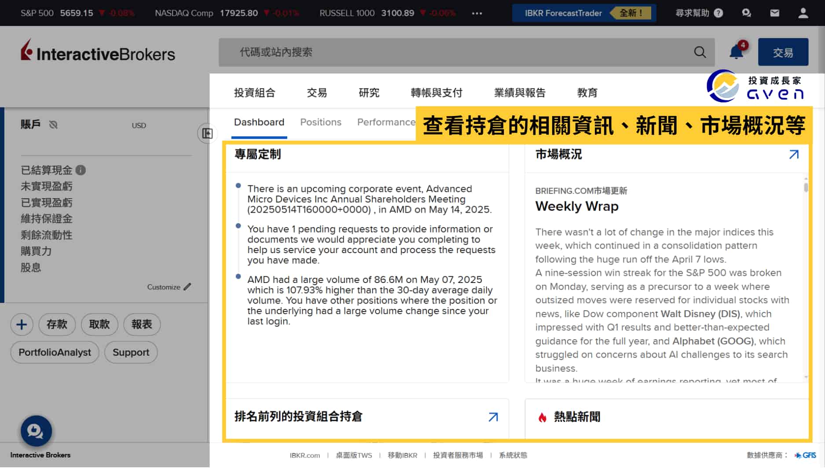Click the RUSSELL 1000 ticker
The image size is (825, 468).
coord(388,13)
